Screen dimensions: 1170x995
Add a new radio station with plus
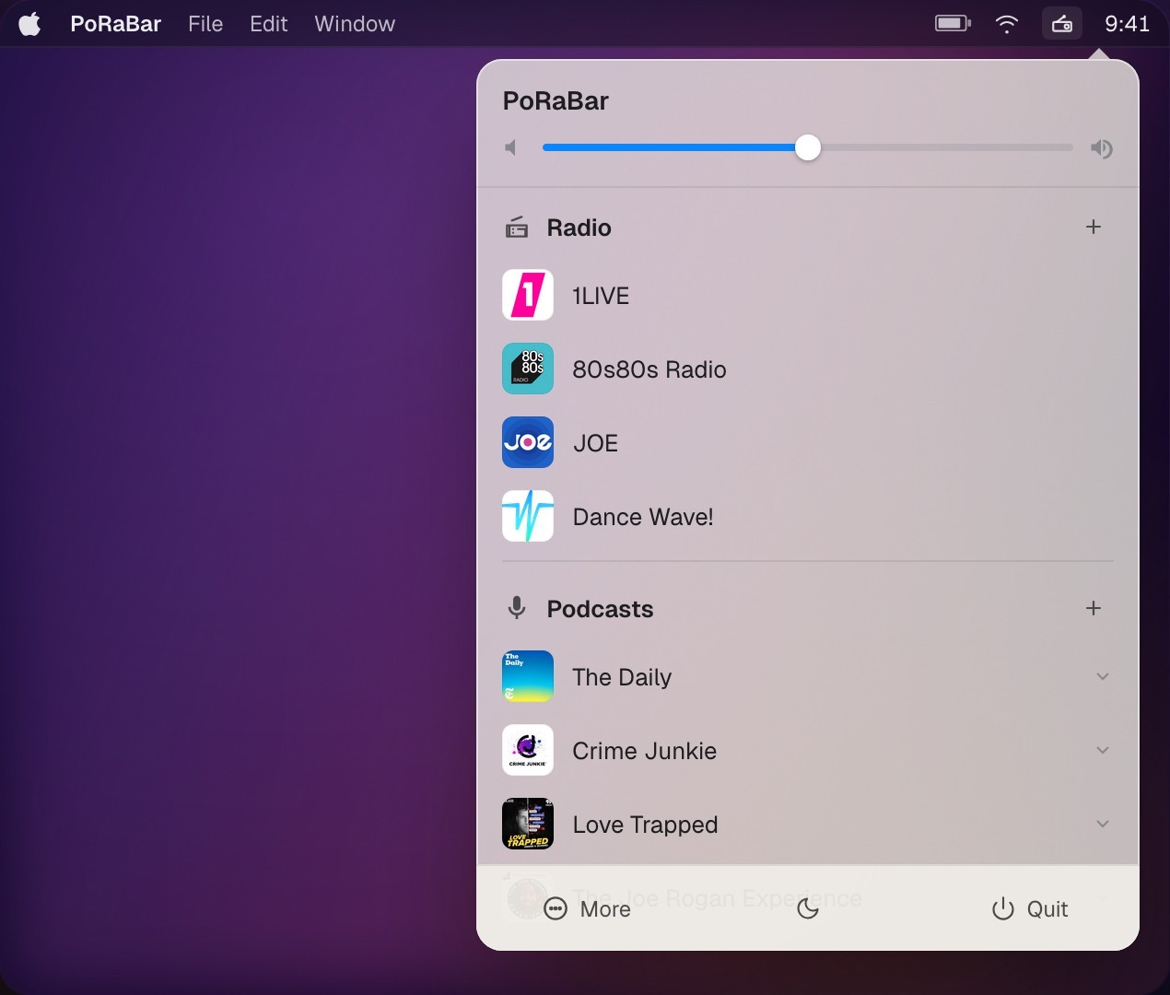click(x=1094, y=227)
